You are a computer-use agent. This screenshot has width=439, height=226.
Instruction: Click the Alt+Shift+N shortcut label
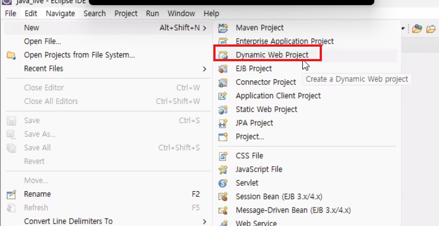click(180, 28)
